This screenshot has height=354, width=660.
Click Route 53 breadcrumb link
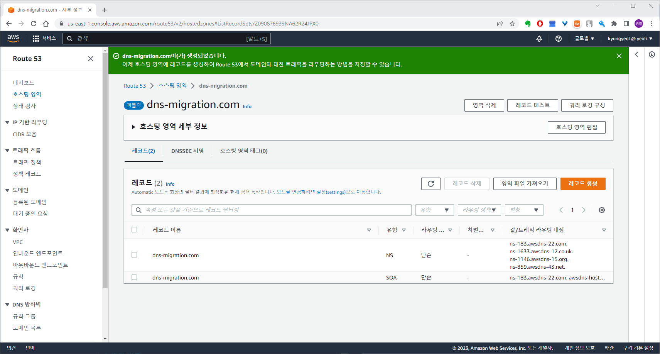[135, 86]
